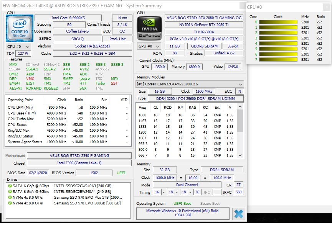The image size is (332, 227).
Task: Click the NVIDIA GeForce logo
Action: [x=149, y=28]
